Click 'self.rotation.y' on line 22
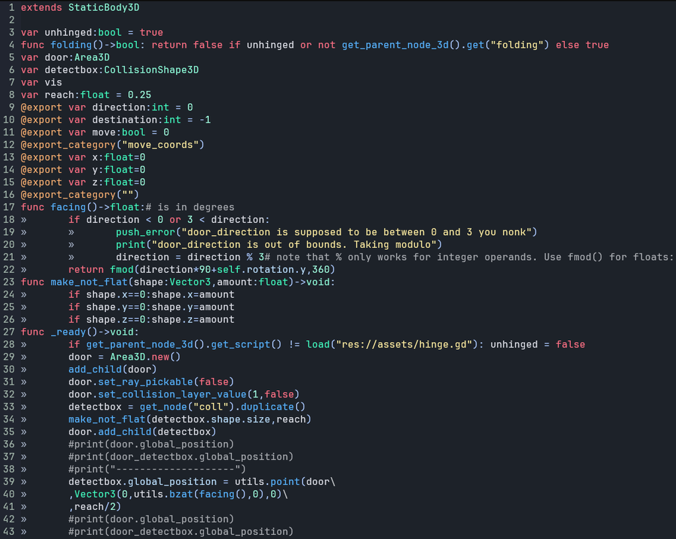Viewport: 676px width, 539px height. click(262, 269)
